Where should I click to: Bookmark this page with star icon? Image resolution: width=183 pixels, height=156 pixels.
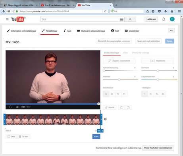pyautogui.click(x=147, y=11)
